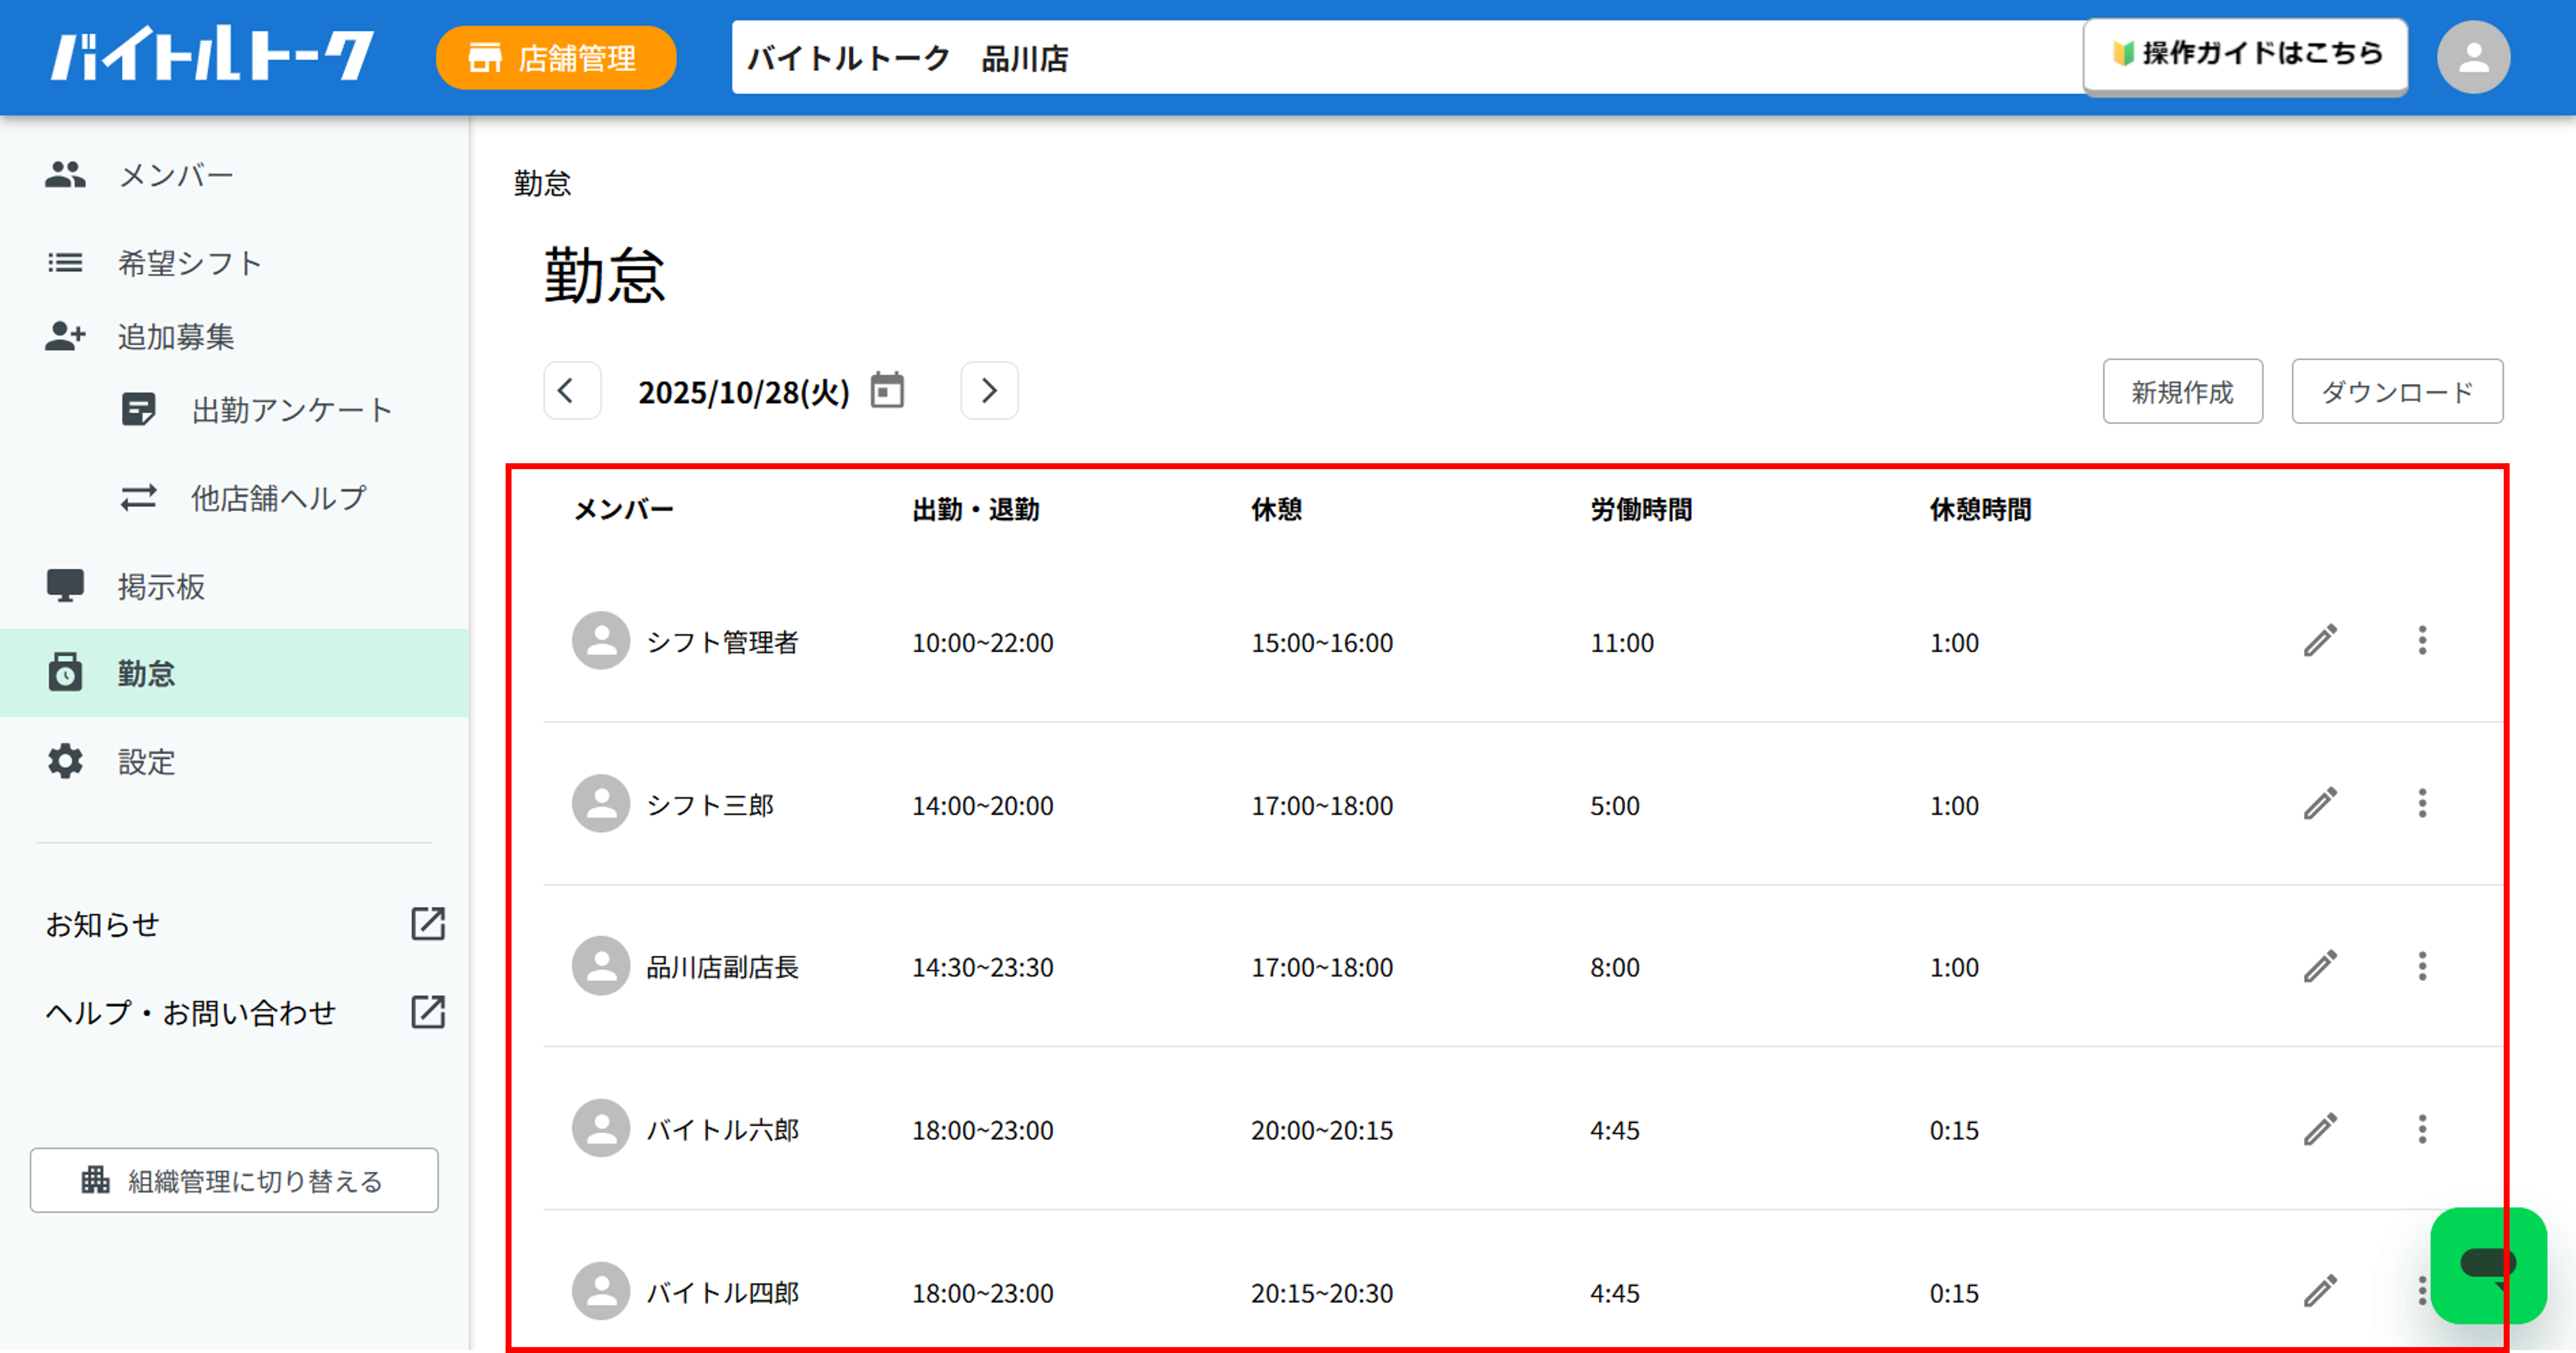Image resolution: width=2576 pixels, height=1353 pixels.
Task: Open the お知らせ external link
Action: [245, 924]
